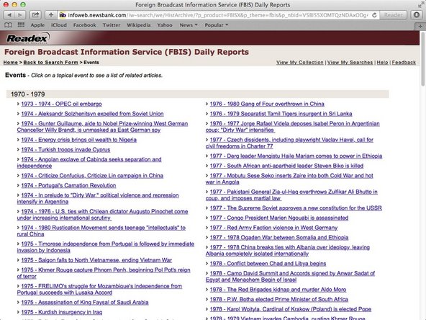Image resolution: width=426 pixels, height=320 pixels.
Task: Open the Feedback link
Action: (x=404, y=62)
